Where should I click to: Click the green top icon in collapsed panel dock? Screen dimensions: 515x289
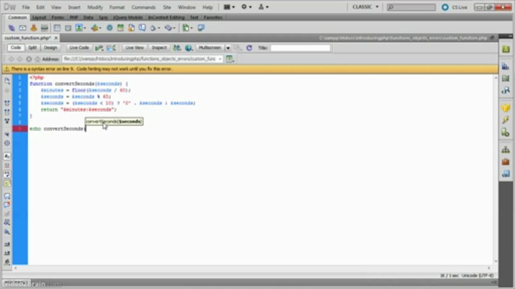[505, 49]
